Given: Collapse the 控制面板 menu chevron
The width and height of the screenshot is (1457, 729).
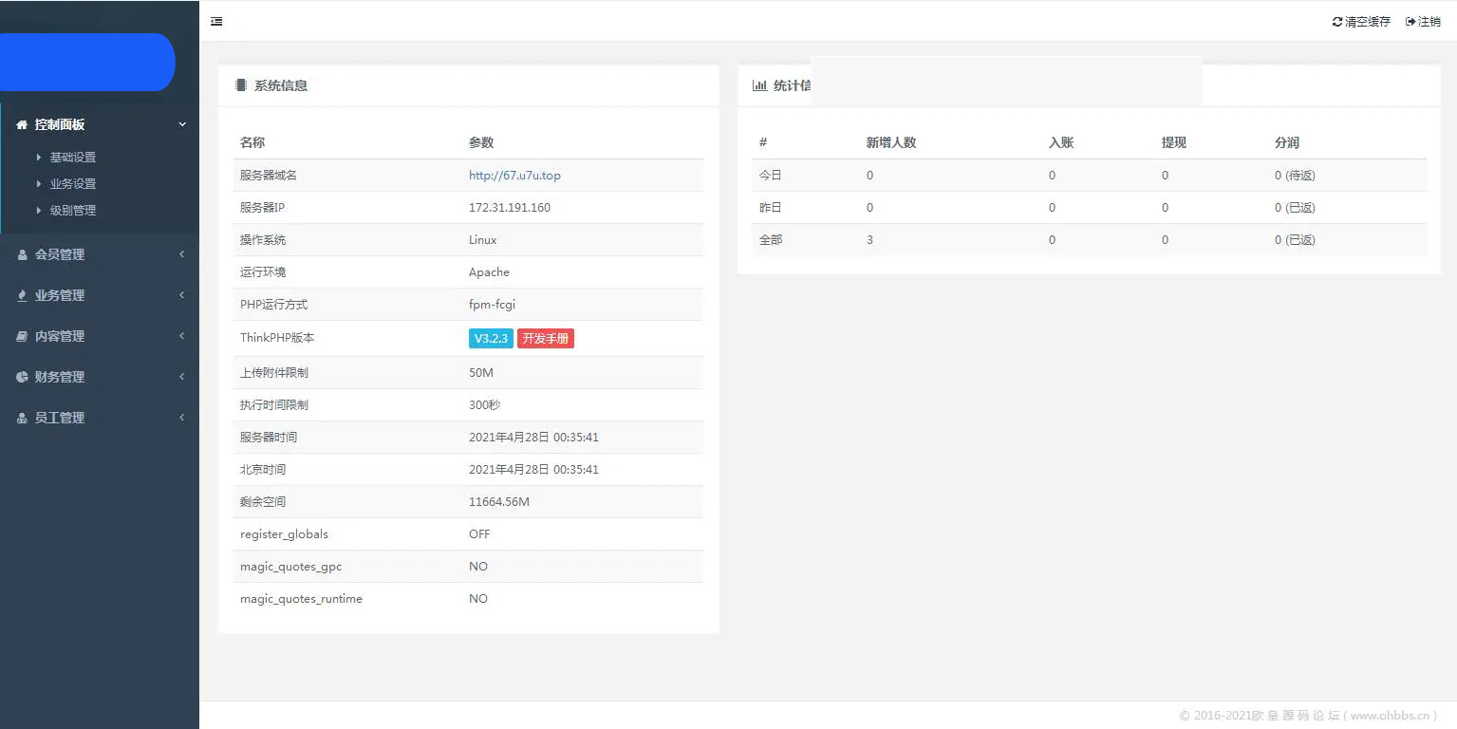Looking at the screenshot, I should 182,124.
